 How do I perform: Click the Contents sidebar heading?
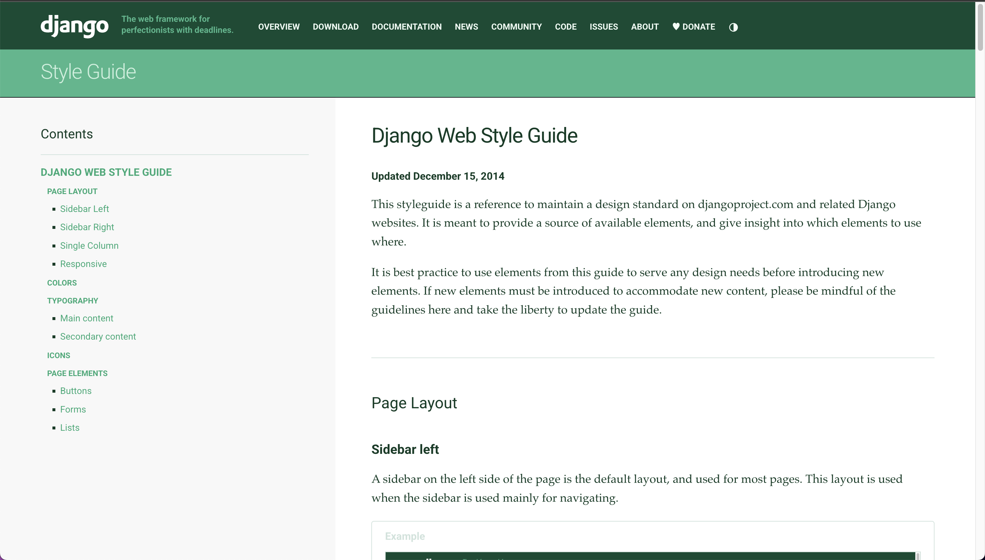click(x=67, y=134)
